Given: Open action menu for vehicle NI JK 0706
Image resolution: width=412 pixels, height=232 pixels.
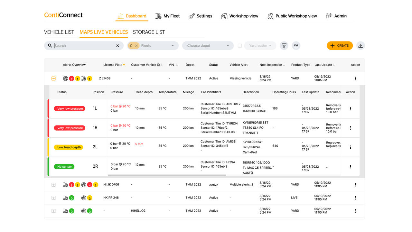Looking at the screenshot, I should coord(355,185).
